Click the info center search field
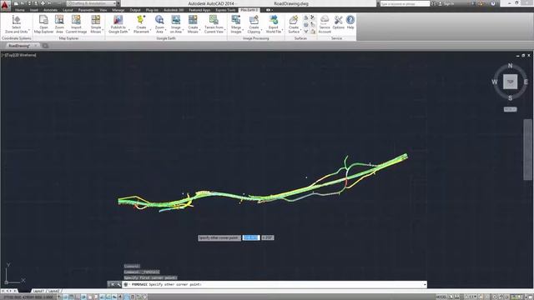The height and width of the screenshot is (300, 534). coord(405,3)
